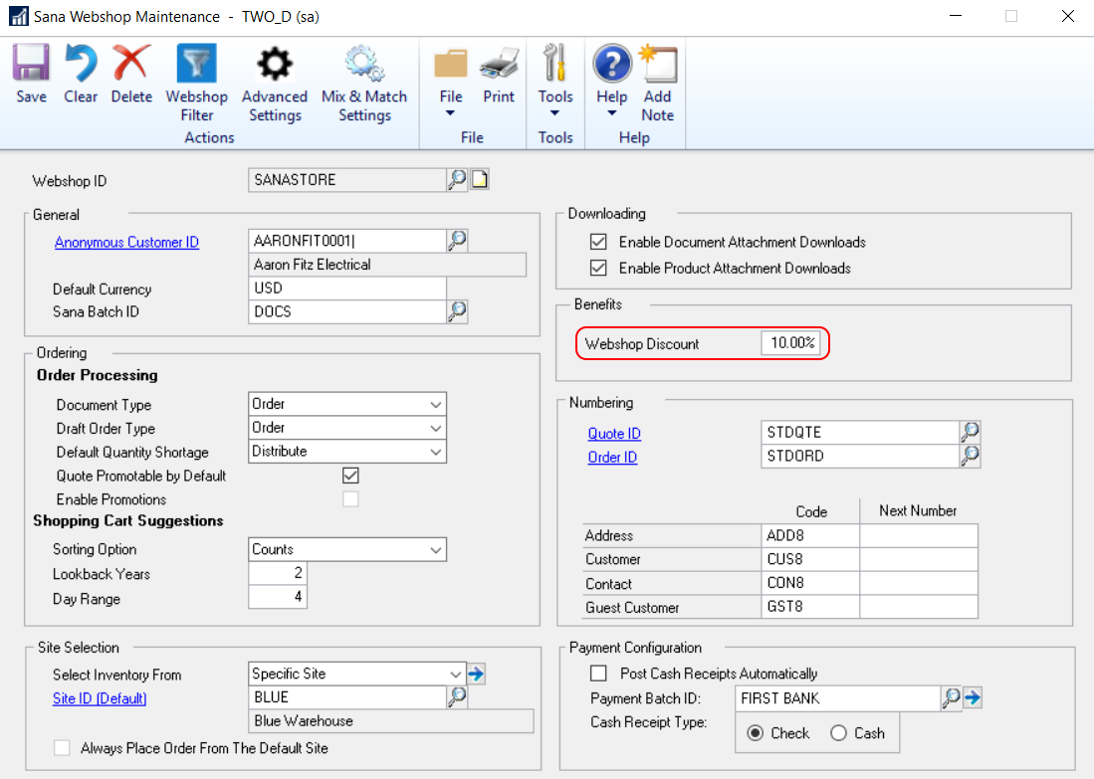Click lookup magnifier for Site ID

[x=457, y=696]
